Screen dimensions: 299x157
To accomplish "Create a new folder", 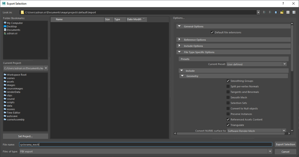I will (x=282, y=12).
